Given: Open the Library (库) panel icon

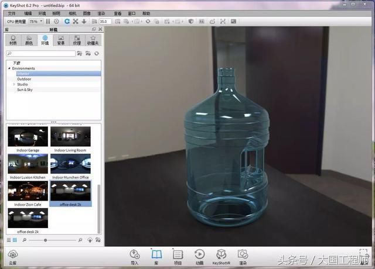Looking at the screenshot, I should pos(156,256).
